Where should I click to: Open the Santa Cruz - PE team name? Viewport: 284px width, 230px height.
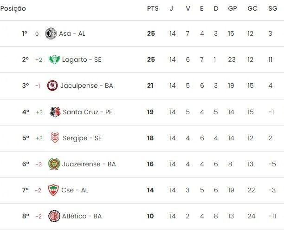click(88, 112)
